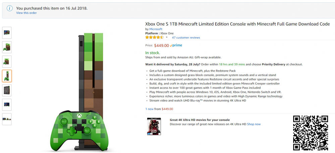Viewport: 335px width, 153px height.
Task: Click the Prime logo beside the price
Action: (x=176, y=45)
